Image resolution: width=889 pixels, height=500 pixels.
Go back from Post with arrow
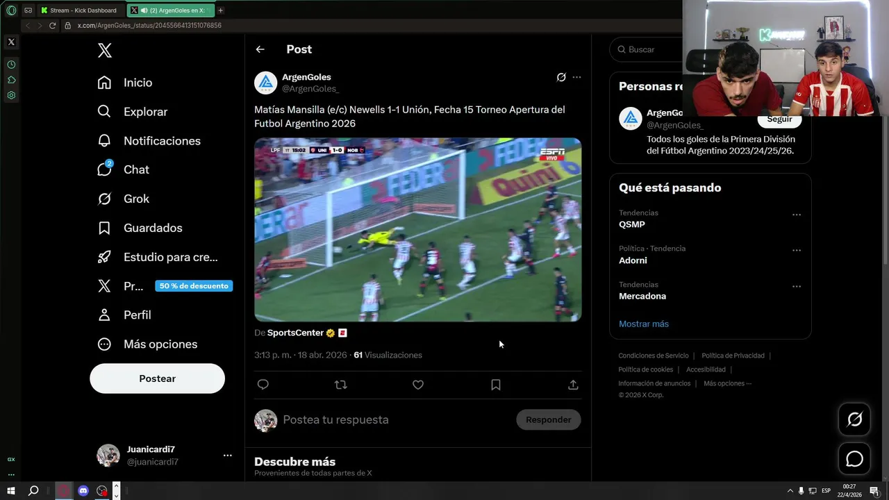pos(260,49)
